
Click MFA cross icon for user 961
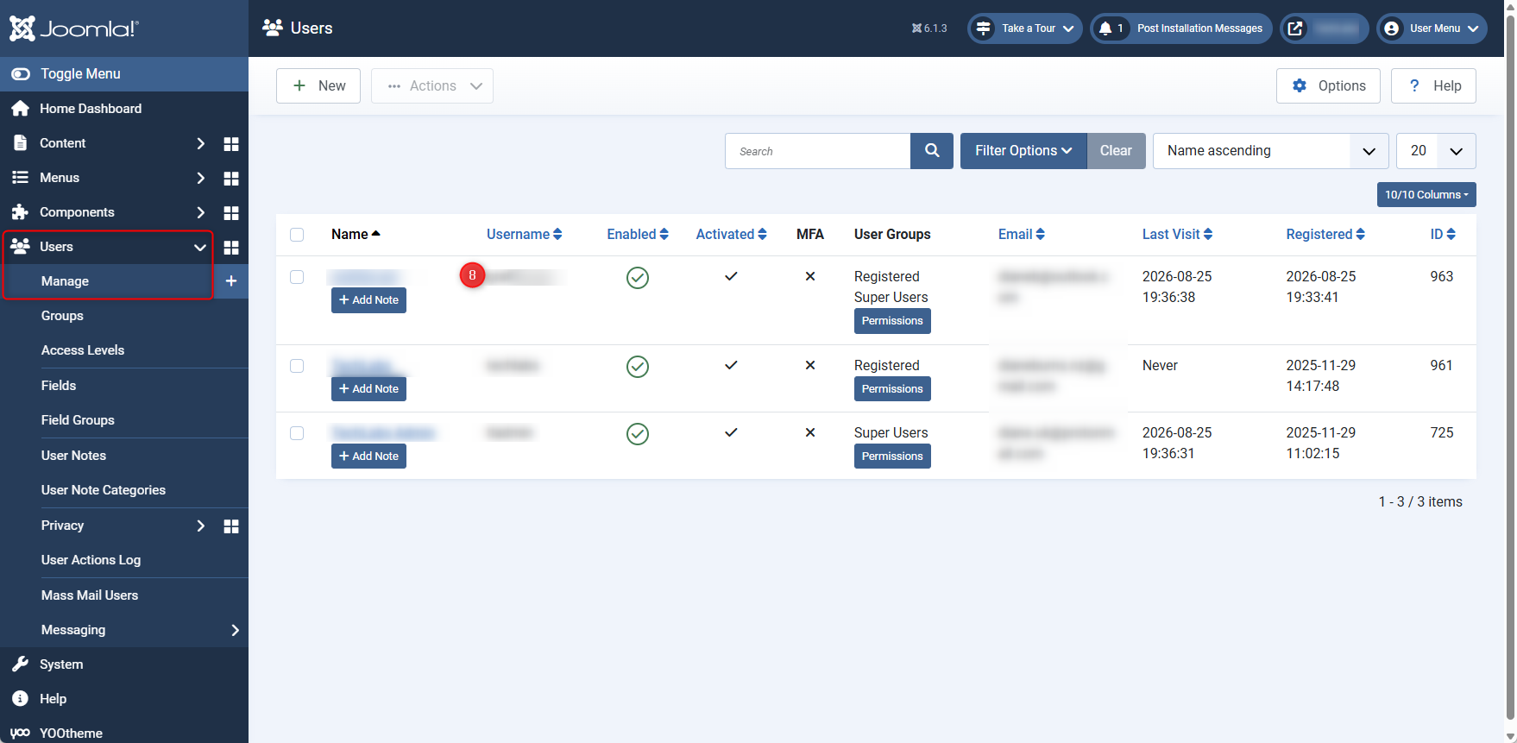click(x=810, y=365)
